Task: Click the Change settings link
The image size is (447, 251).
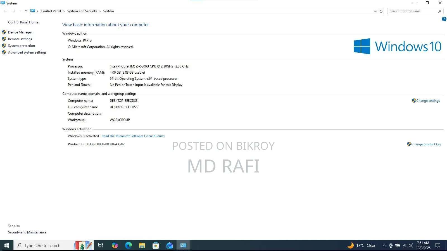Action: tap(428, 101)
